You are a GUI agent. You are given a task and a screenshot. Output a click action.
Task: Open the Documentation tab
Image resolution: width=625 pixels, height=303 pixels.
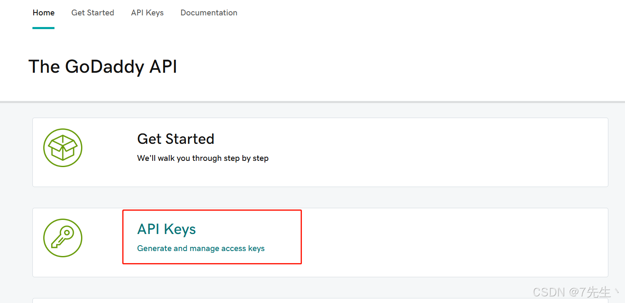(209, 12)
